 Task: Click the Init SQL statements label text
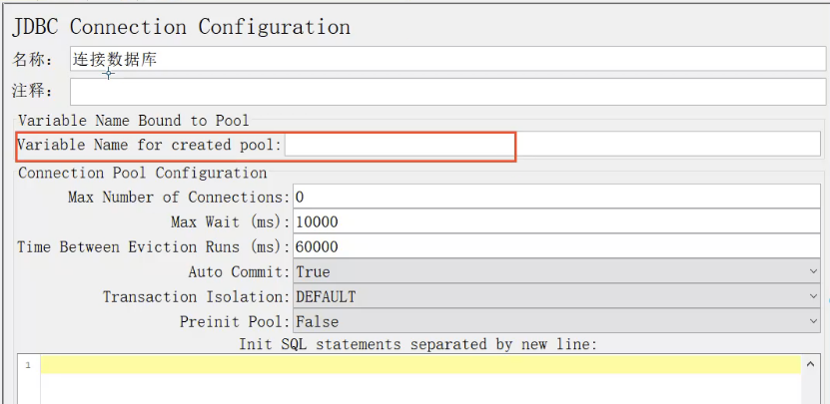(417, 344)
